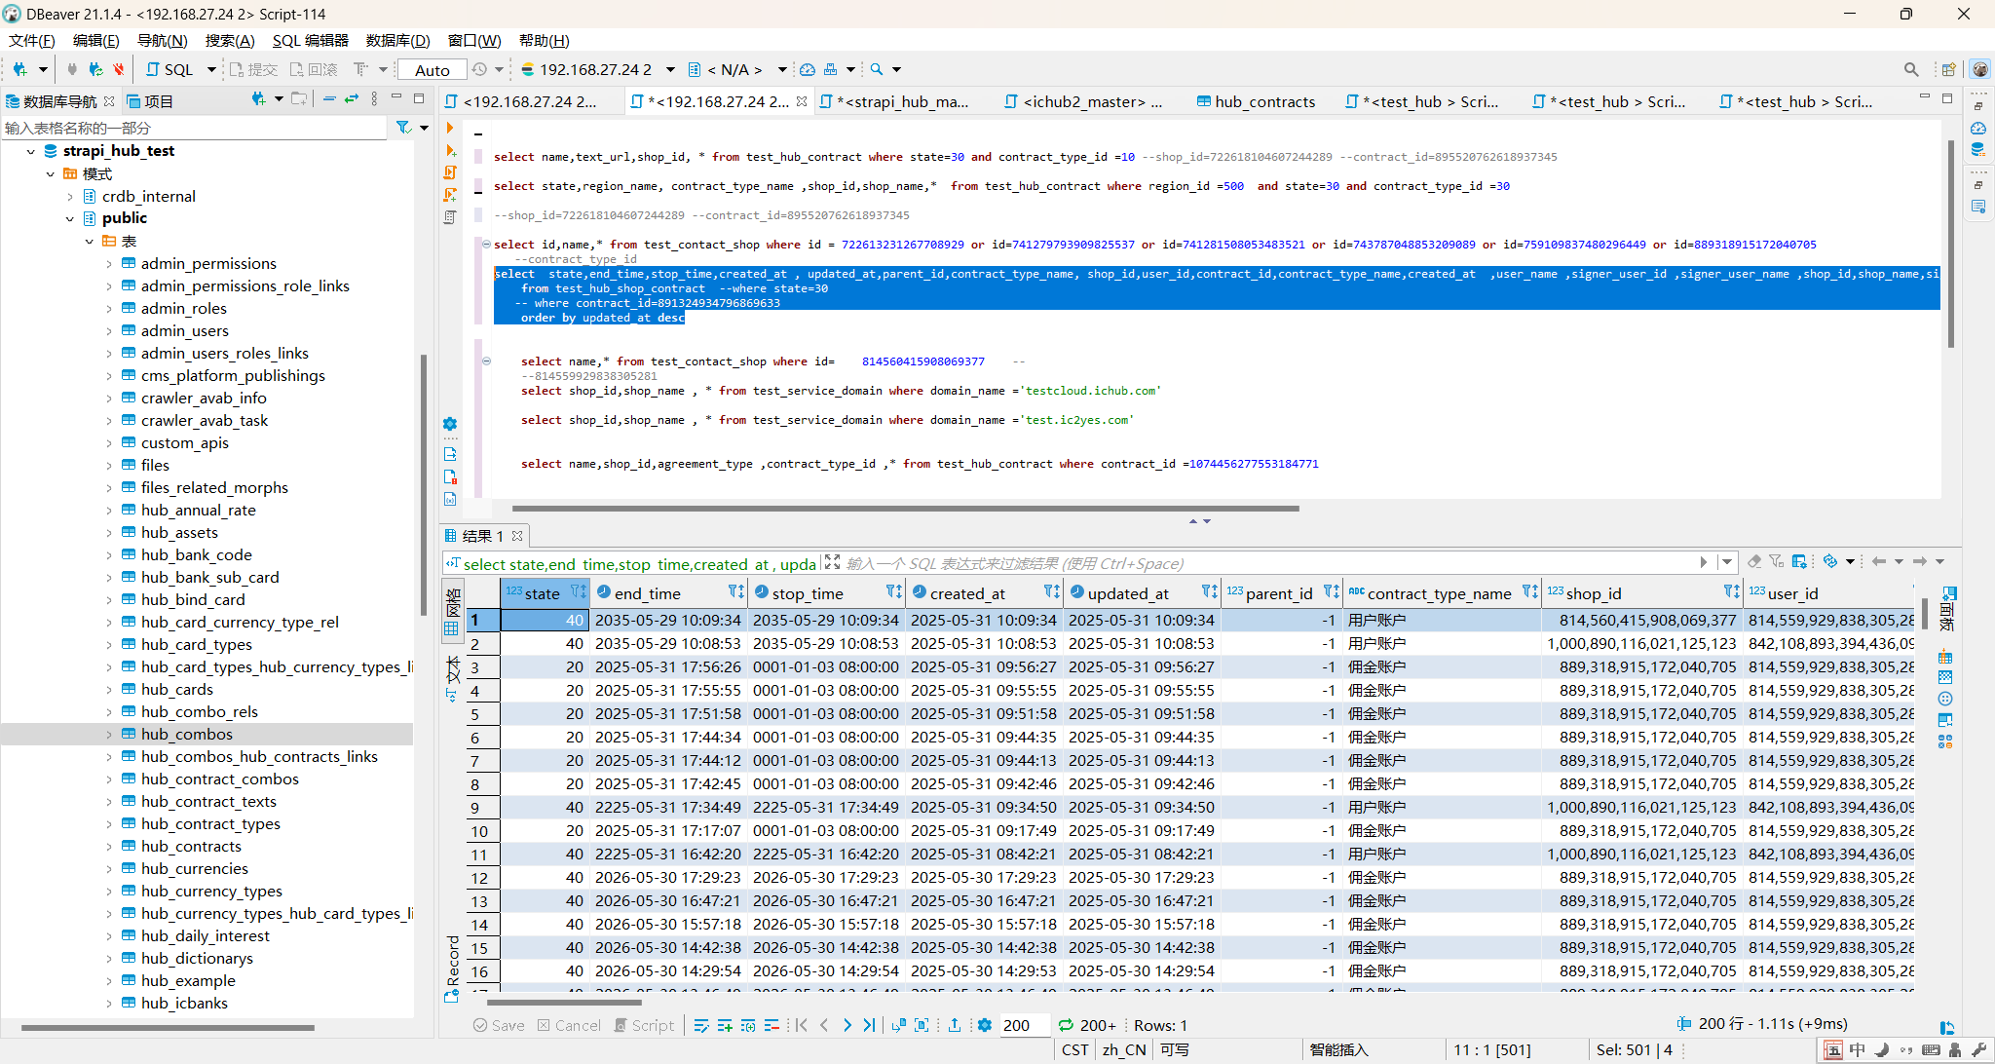This screenshot has width=1995, height=1064.
Task: Click the 200 fetch size input
Action: [x=1024, y=1025]
